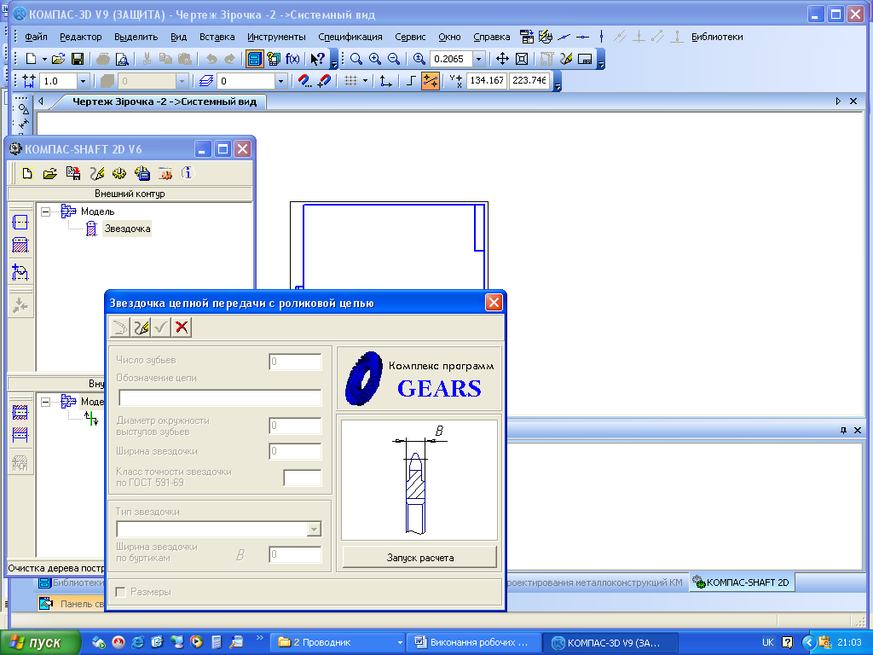Select zoom window magnifier icon
Screen dimensions: 873x655
(x=356, y=59)
